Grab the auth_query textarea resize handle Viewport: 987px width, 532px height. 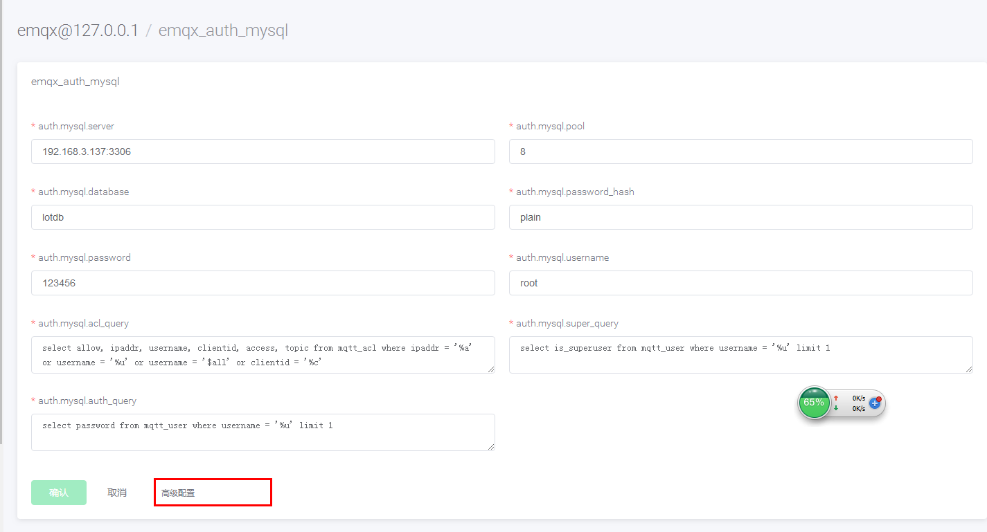[x=490, y=446]
